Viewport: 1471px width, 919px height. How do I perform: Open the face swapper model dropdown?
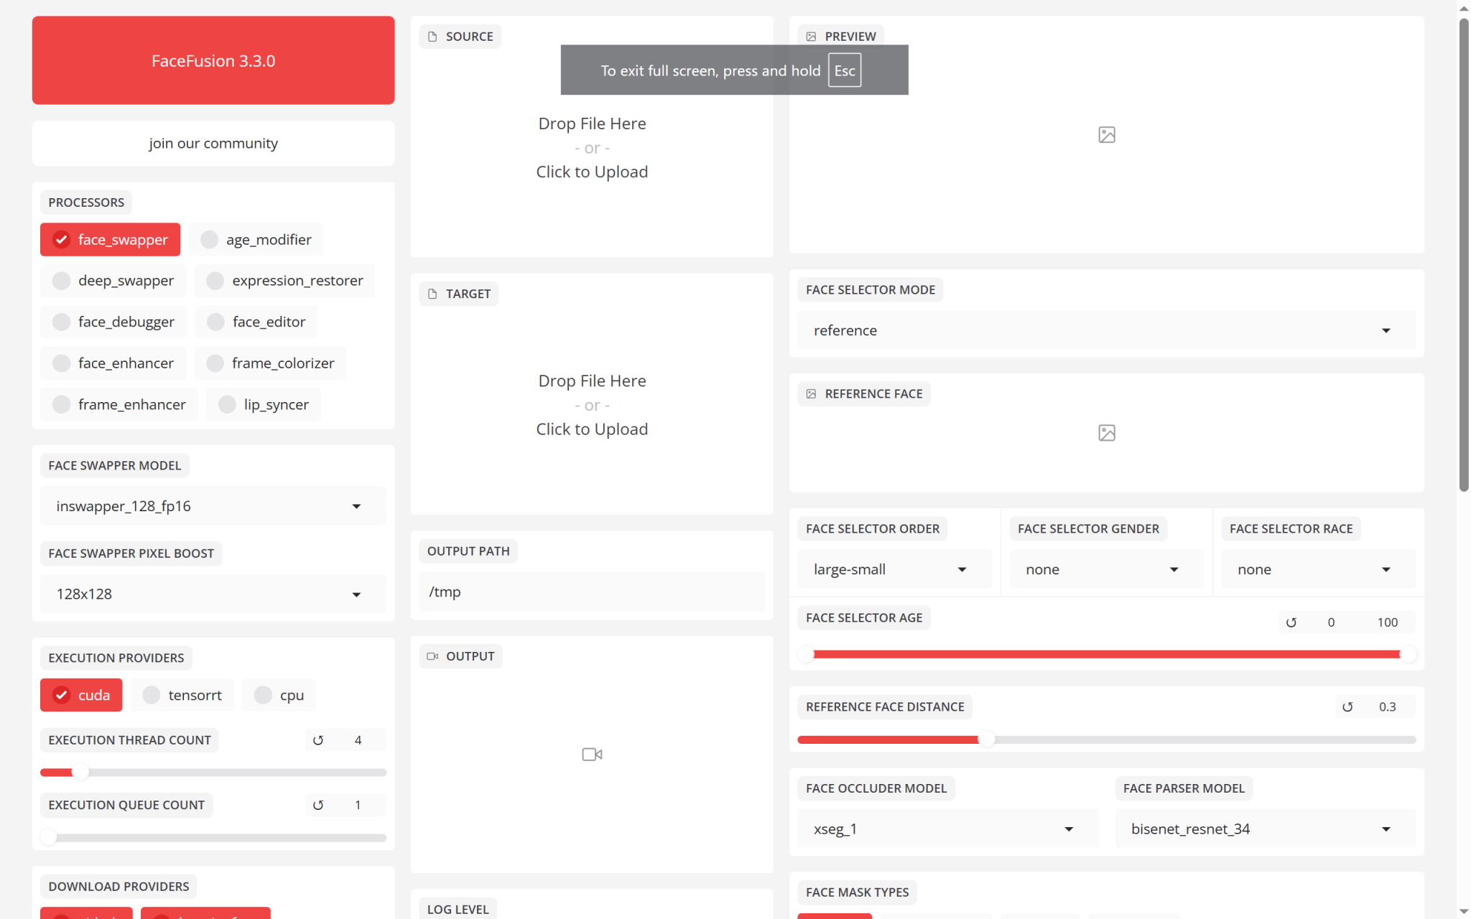(213, 506)
